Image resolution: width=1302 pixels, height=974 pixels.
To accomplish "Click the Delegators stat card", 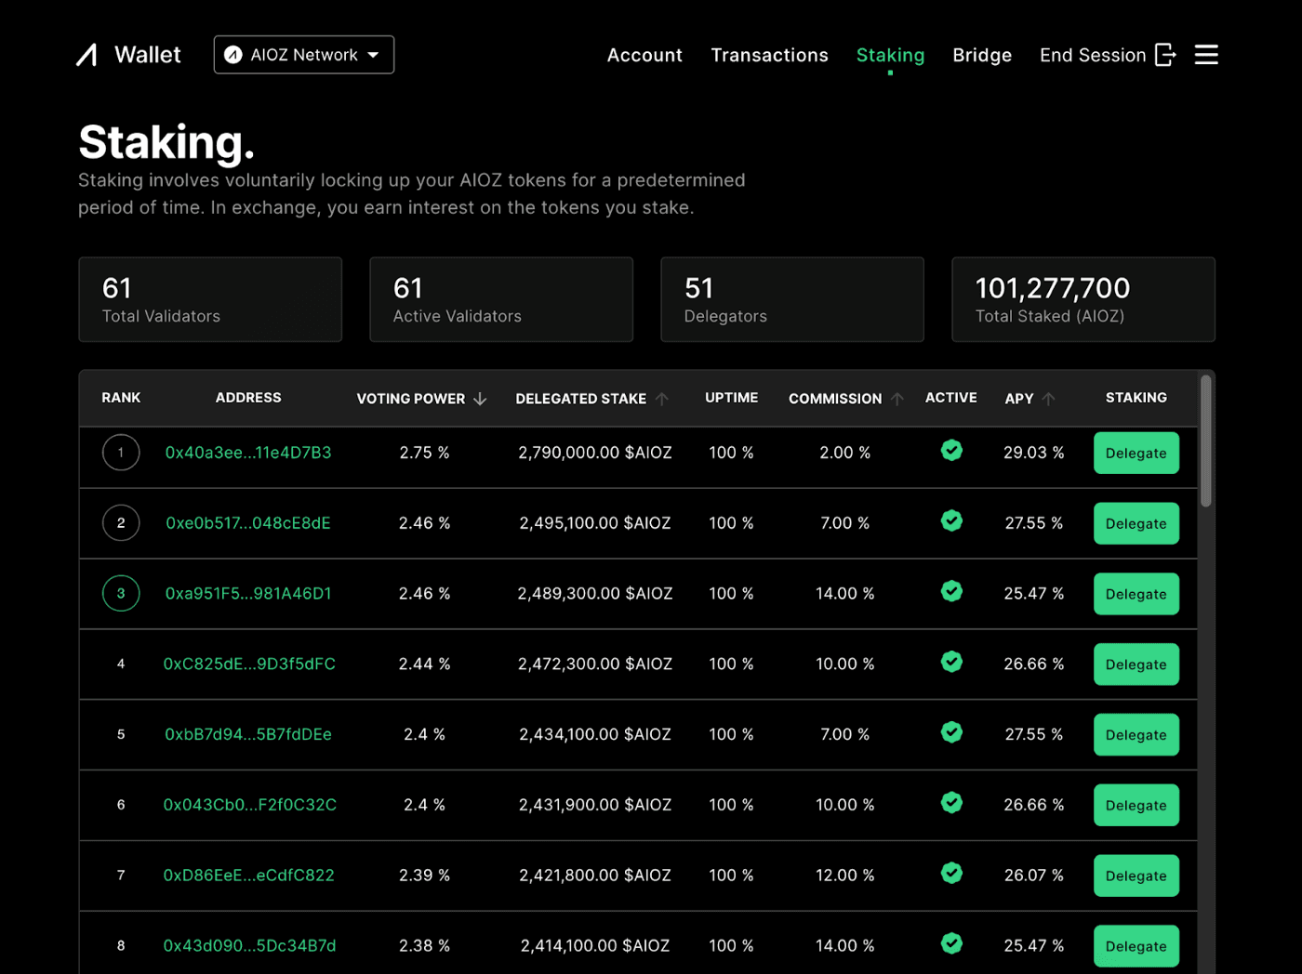I will click(x=792, y=299).
